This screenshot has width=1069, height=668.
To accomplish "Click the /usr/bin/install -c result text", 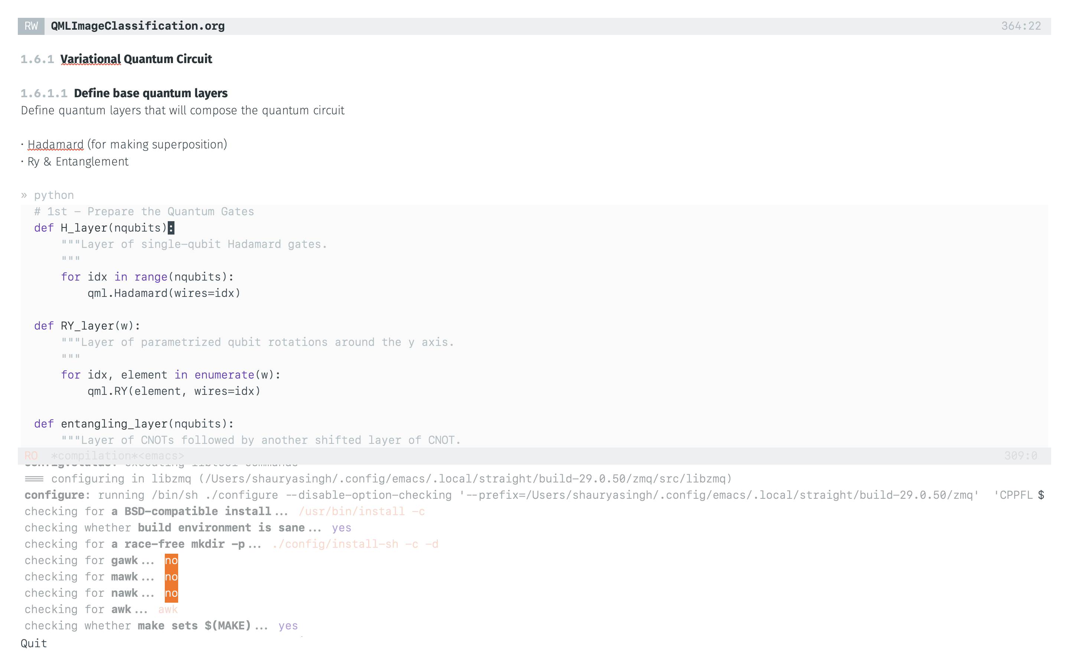I will click(x=361, y=511).
